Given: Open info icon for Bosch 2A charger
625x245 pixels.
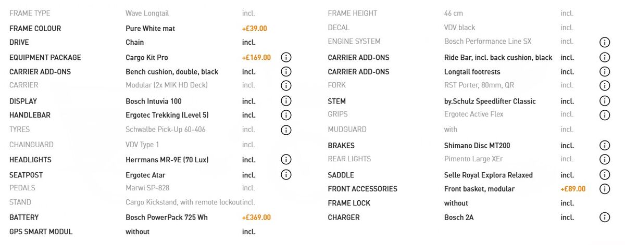Looking at the screenshot, I should [x=604, y=217].
